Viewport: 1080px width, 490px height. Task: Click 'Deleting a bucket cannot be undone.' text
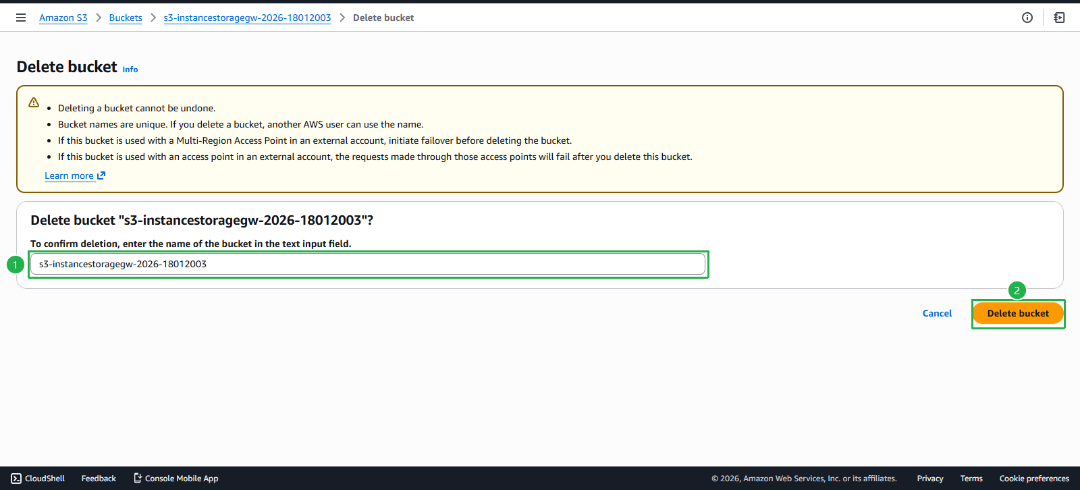click(x=137, y=108)
